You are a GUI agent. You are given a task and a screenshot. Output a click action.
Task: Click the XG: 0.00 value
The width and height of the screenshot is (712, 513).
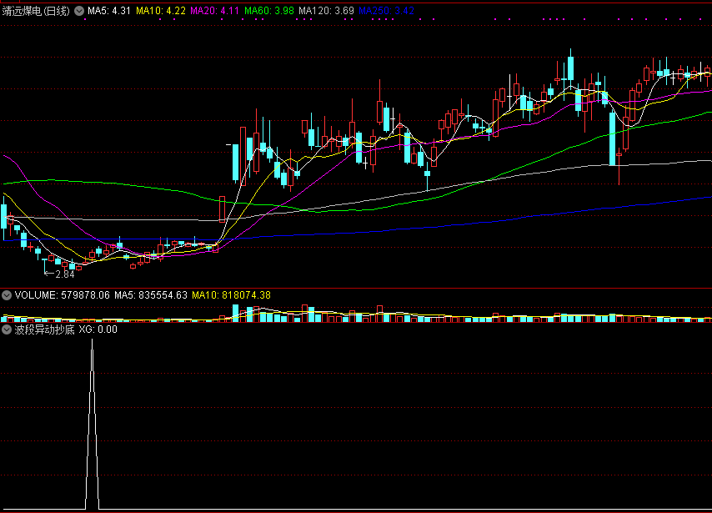coord(98,329)
